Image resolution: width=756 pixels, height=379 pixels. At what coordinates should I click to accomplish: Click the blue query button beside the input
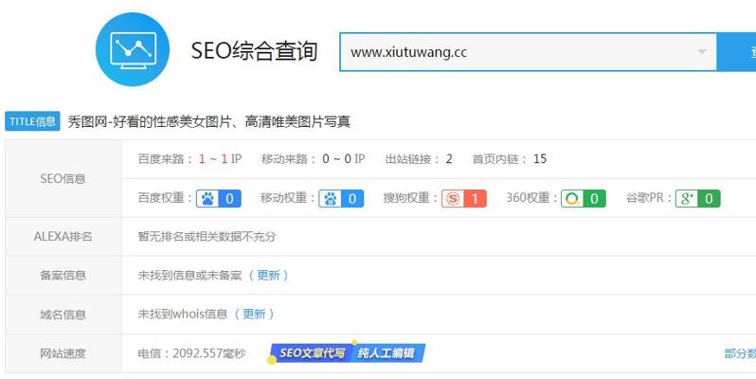click(736, 52)
